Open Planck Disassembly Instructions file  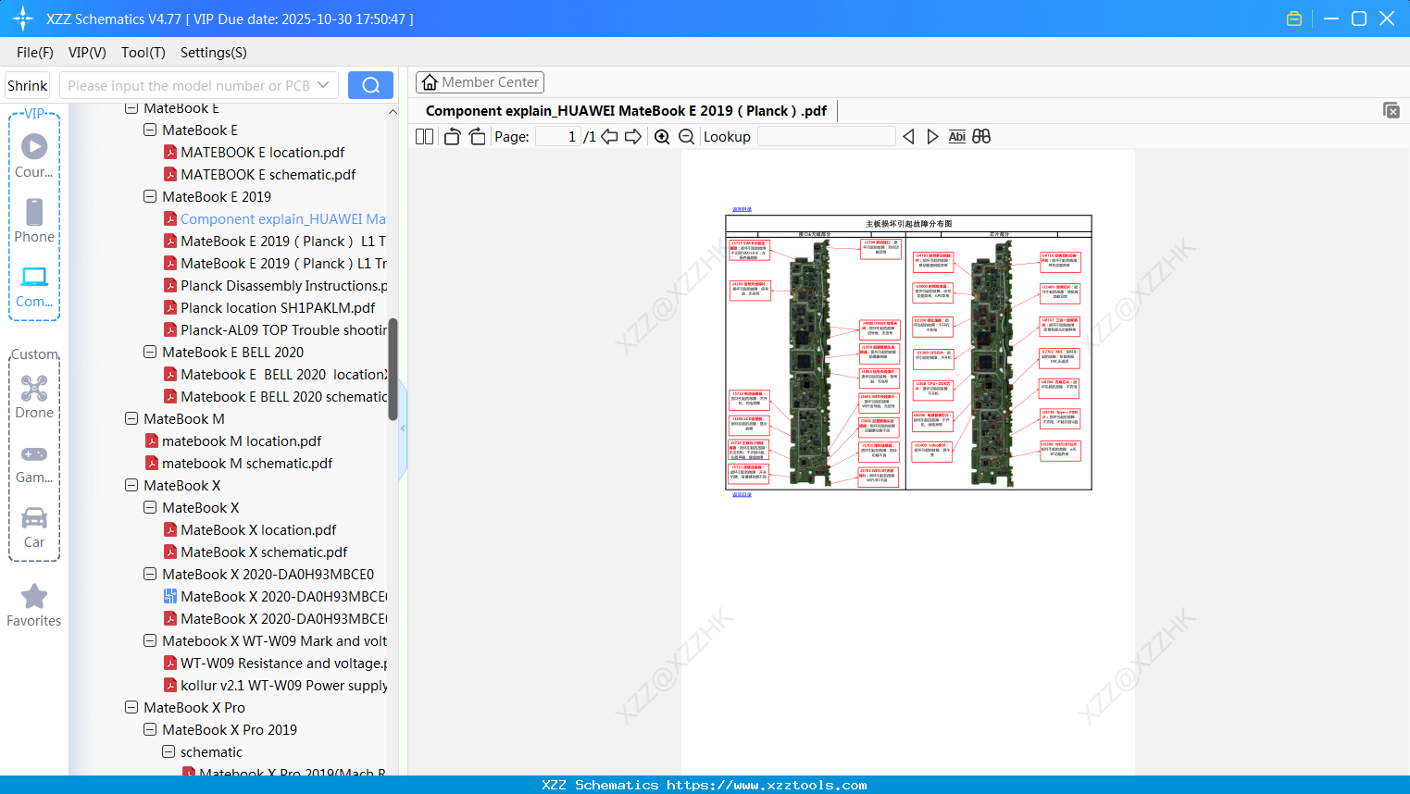[x=283, y=286]
